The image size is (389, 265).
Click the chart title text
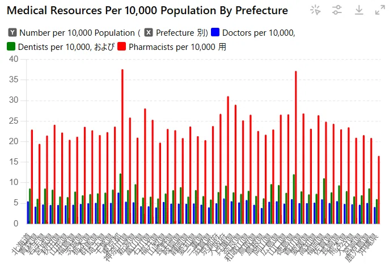click(x=147, y=11)
